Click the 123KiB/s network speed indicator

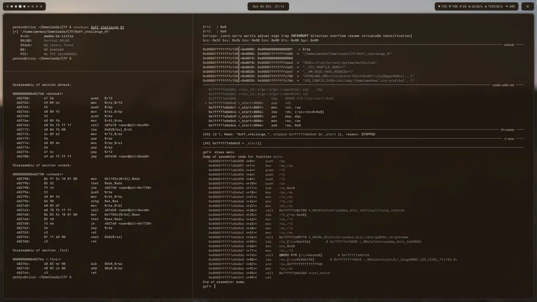(x=493, y=7)
